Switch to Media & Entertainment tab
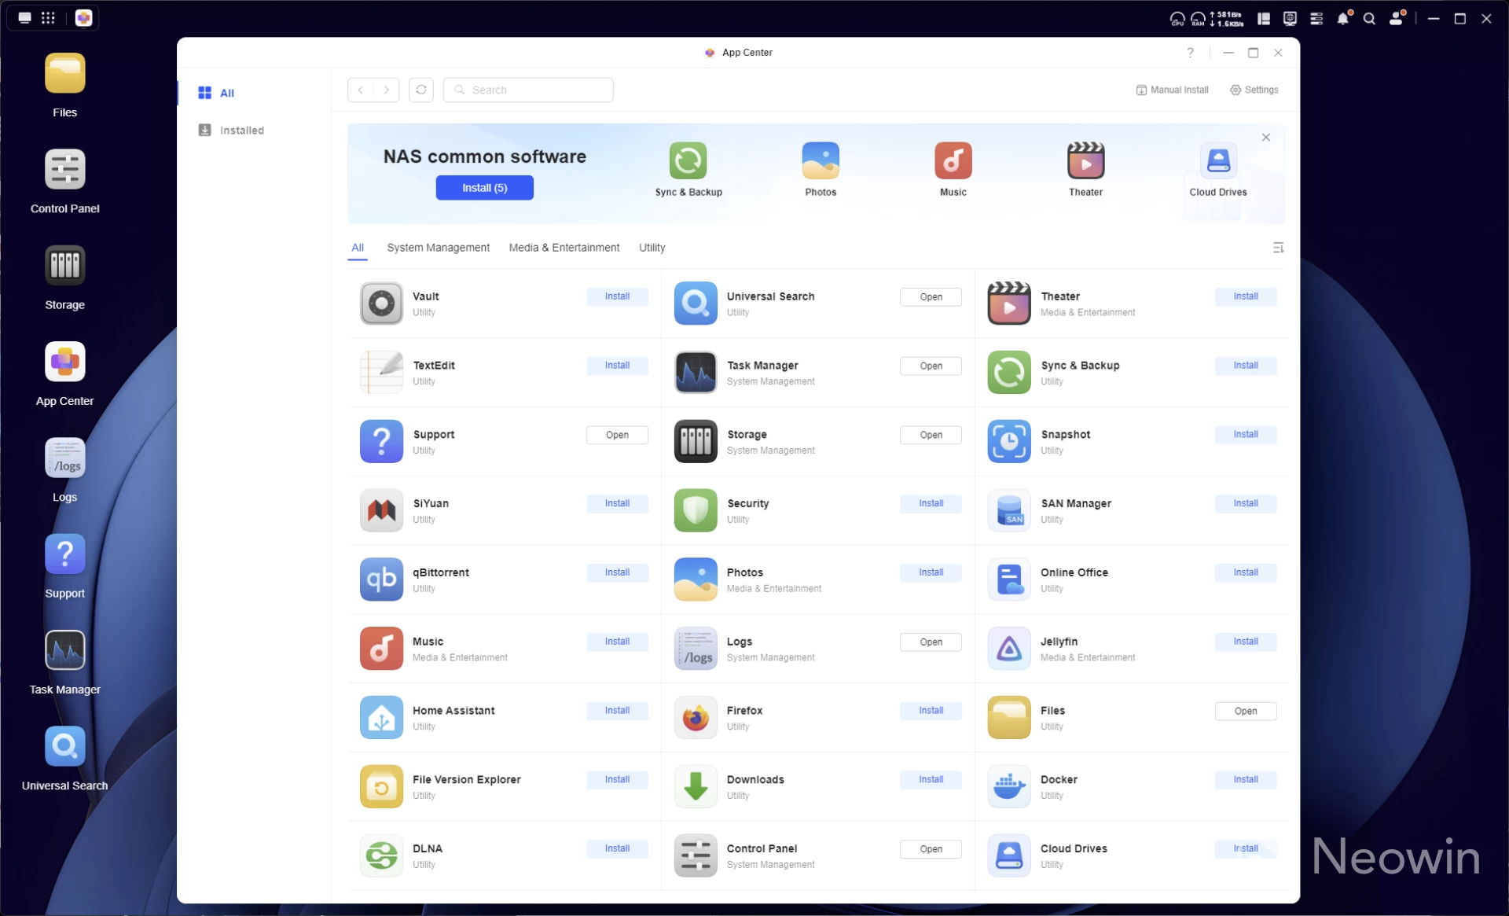1509x916 pixels. click(x=564, y=248)
